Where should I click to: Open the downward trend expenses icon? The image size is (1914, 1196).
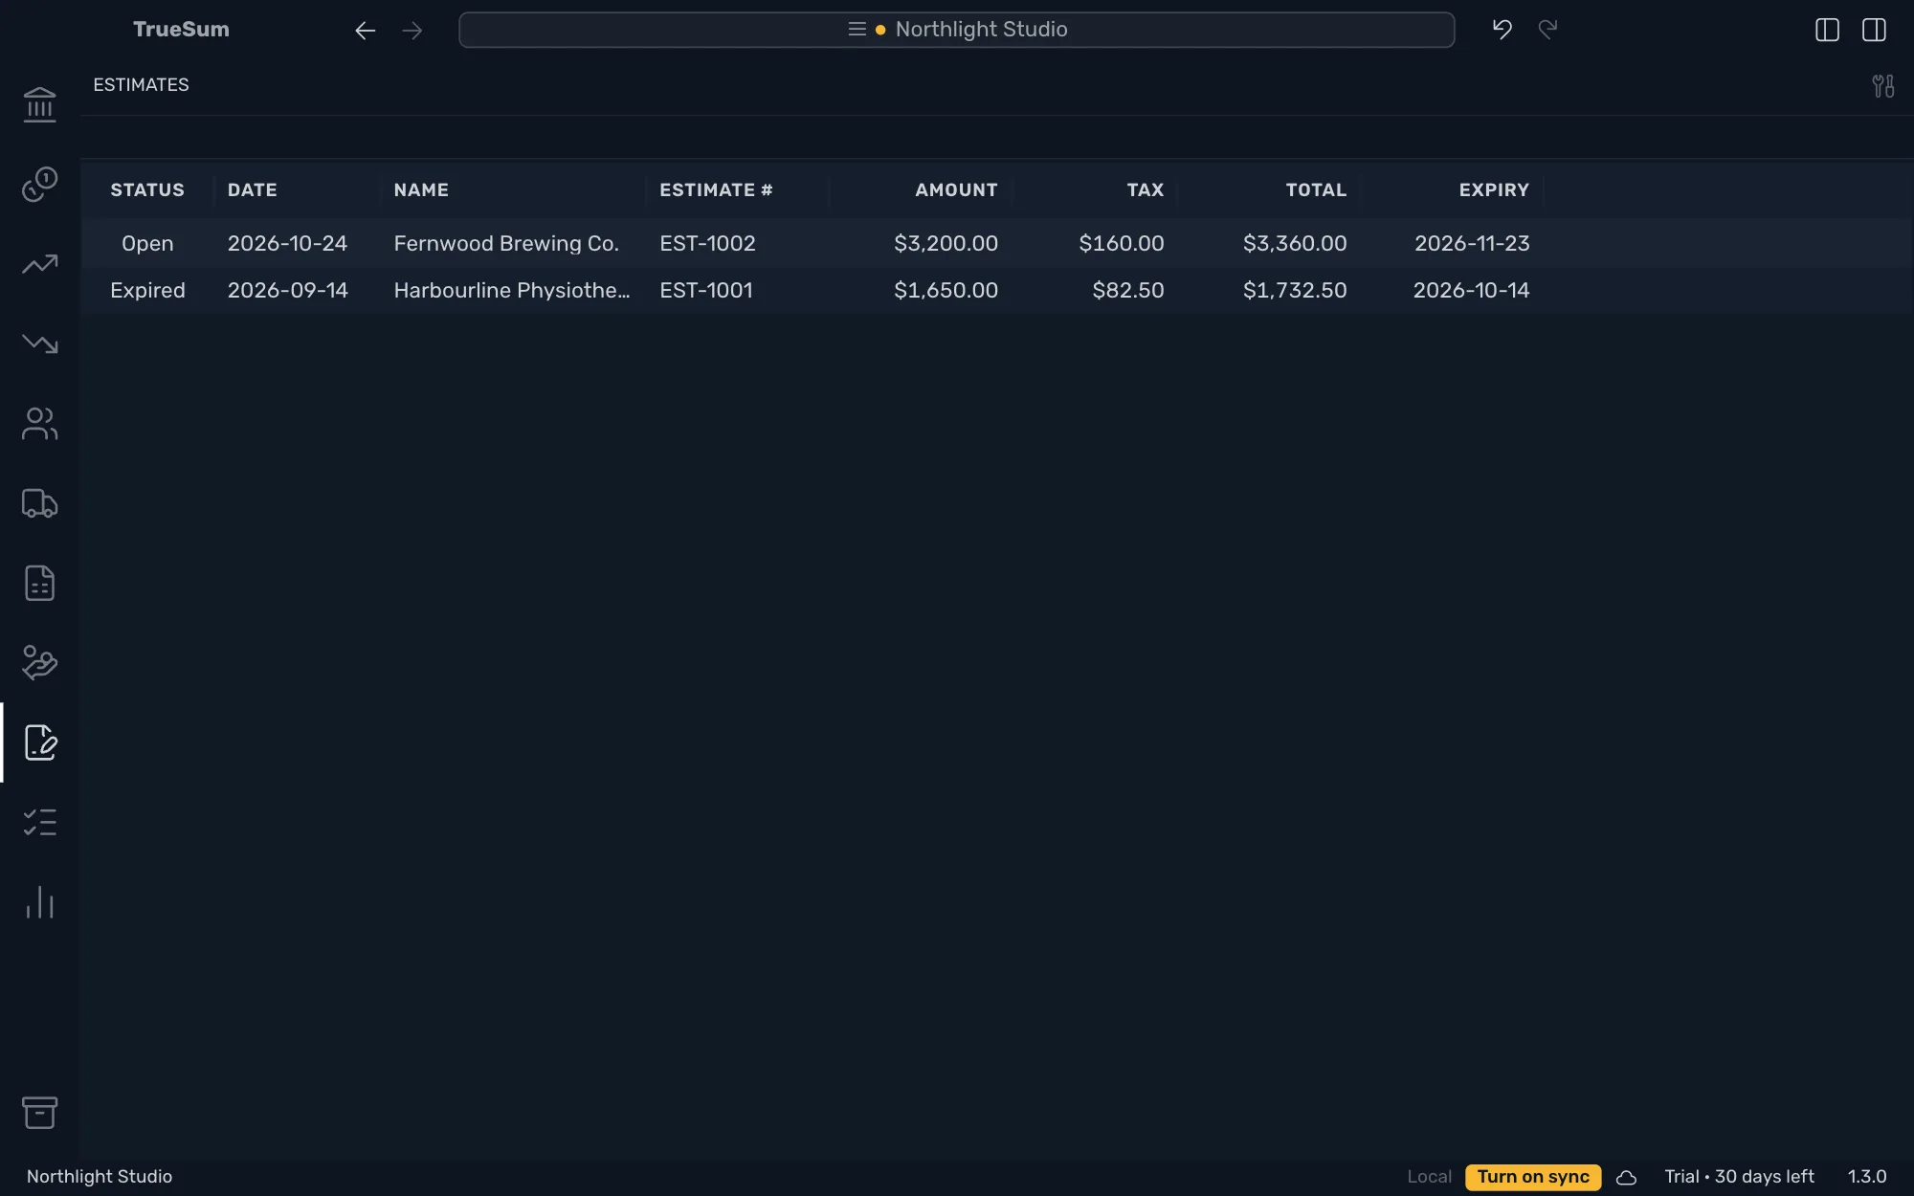coord(39,343)
